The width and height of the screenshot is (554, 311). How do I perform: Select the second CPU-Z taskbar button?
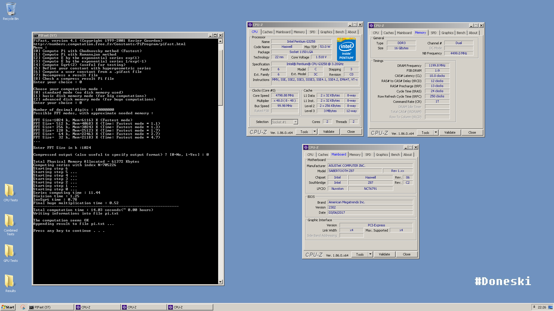point(144,307)
